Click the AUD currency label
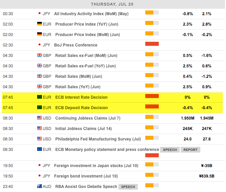Image resolution: width=226 pixels, height=192 pixels. click(x=47, y=187)
